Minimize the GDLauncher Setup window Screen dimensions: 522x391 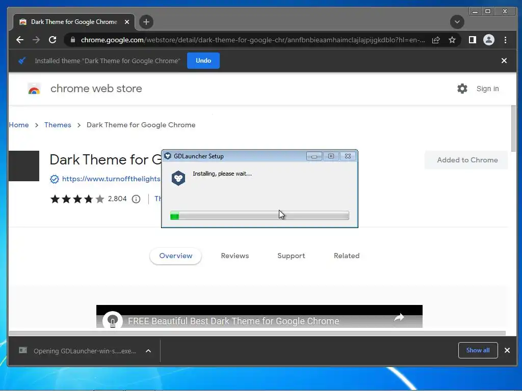(314, 156)
